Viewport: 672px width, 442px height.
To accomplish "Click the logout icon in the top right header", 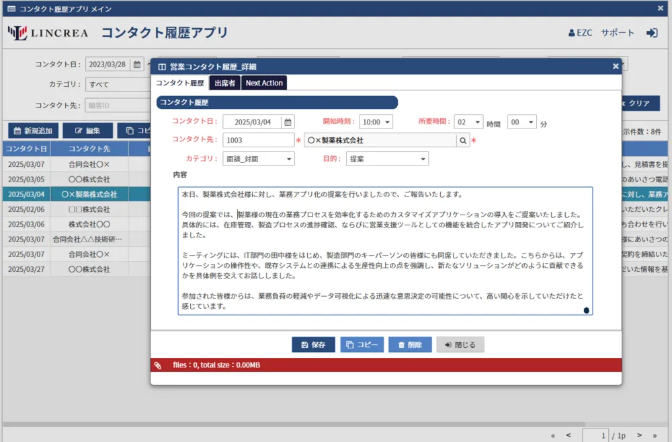I will (651, 32).
